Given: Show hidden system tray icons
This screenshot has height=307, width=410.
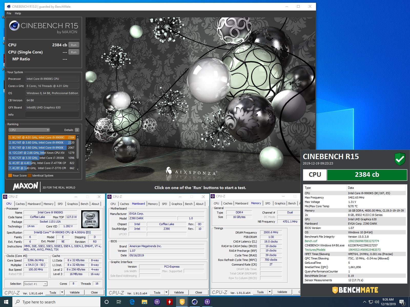Looking at the screenshot, I should [x=364, y=302].
